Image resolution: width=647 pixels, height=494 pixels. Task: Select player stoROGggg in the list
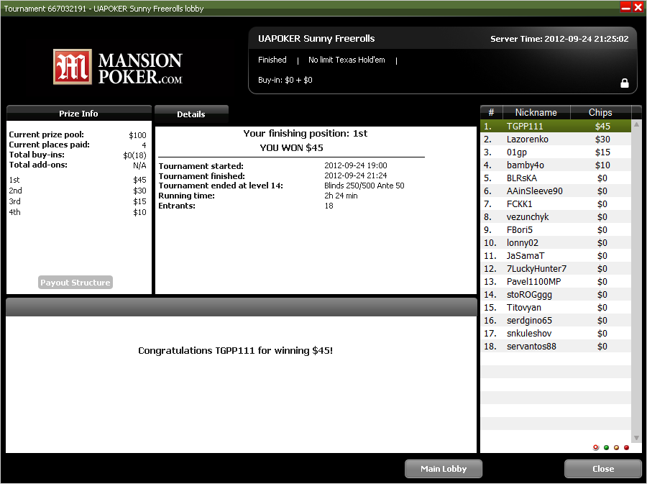pos(556,294)
